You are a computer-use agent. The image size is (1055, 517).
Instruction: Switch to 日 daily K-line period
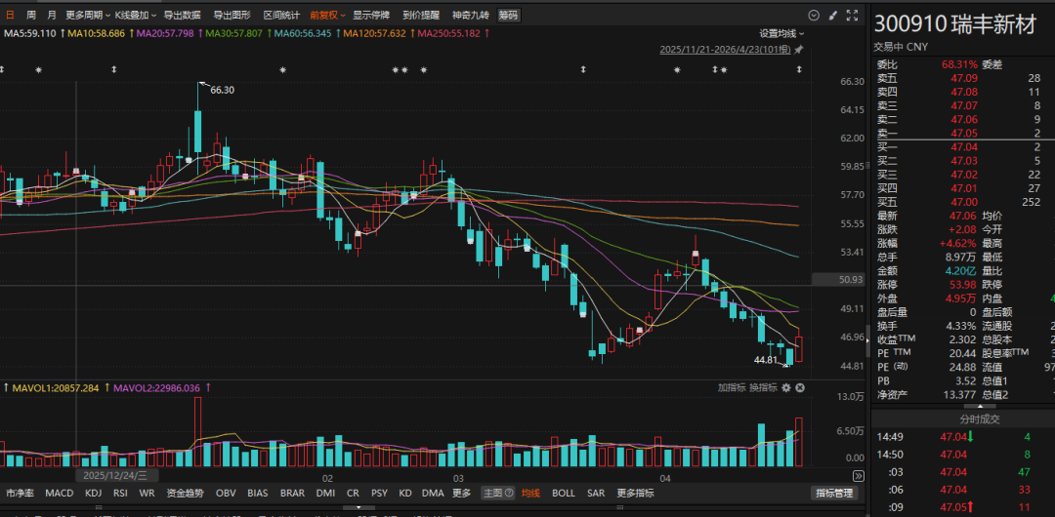coord(11,16)
